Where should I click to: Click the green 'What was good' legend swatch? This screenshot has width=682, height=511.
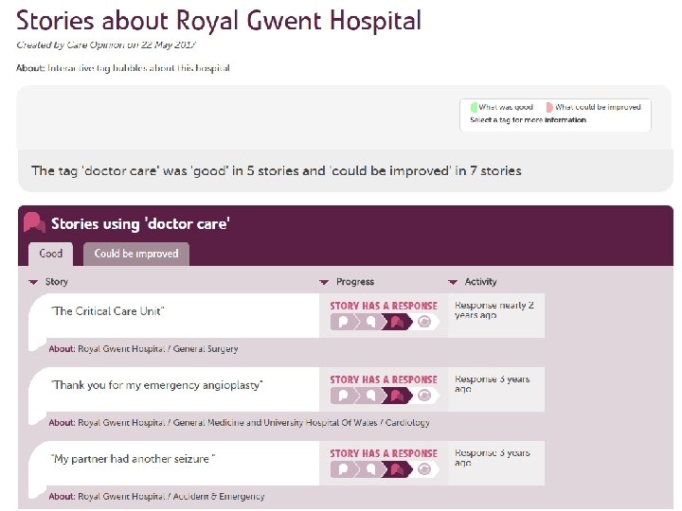474,108
